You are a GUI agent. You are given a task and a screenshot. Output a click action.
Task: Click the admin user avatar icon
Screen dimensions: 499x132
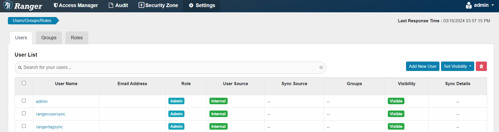(469, 5)
